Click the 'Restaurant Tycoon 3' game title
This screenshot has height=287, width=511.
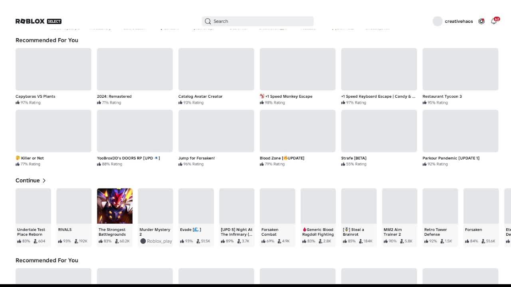point(442,96)
